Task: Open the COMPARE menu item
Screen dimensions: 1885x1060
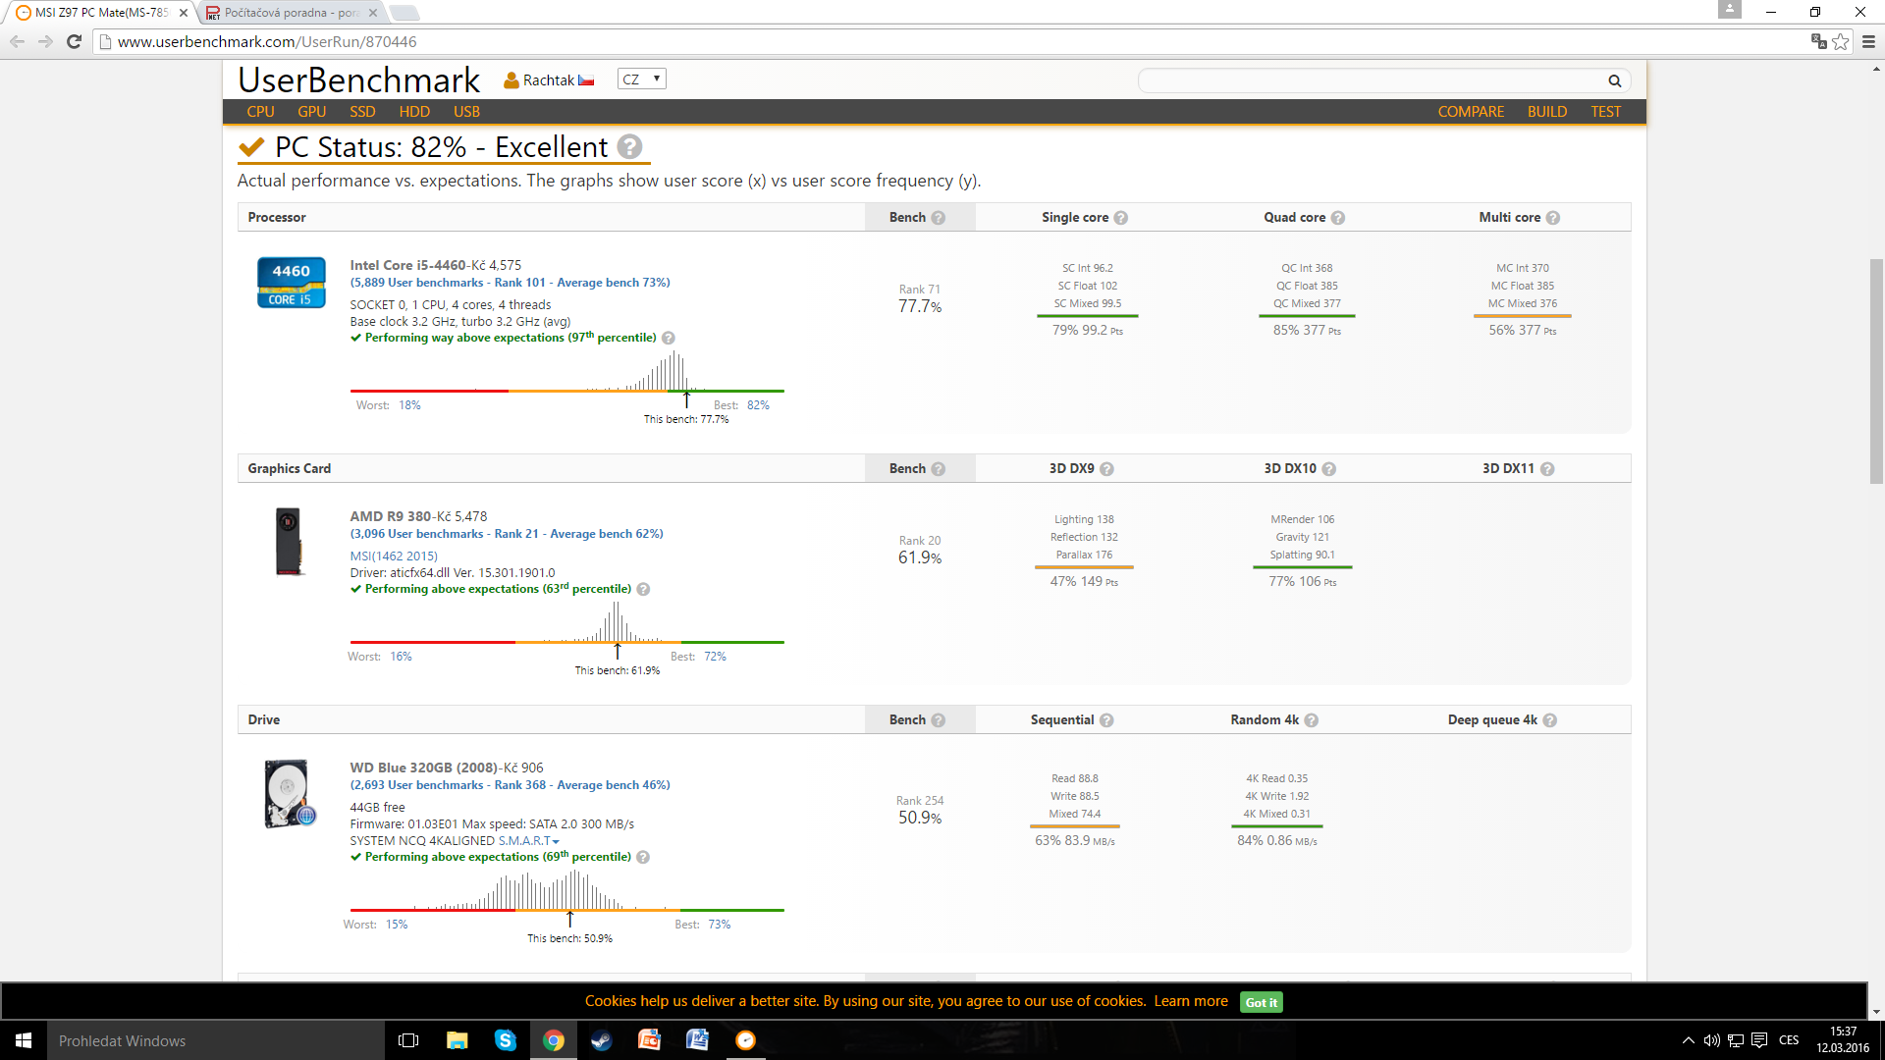Action: click(x=1471, y=112)
